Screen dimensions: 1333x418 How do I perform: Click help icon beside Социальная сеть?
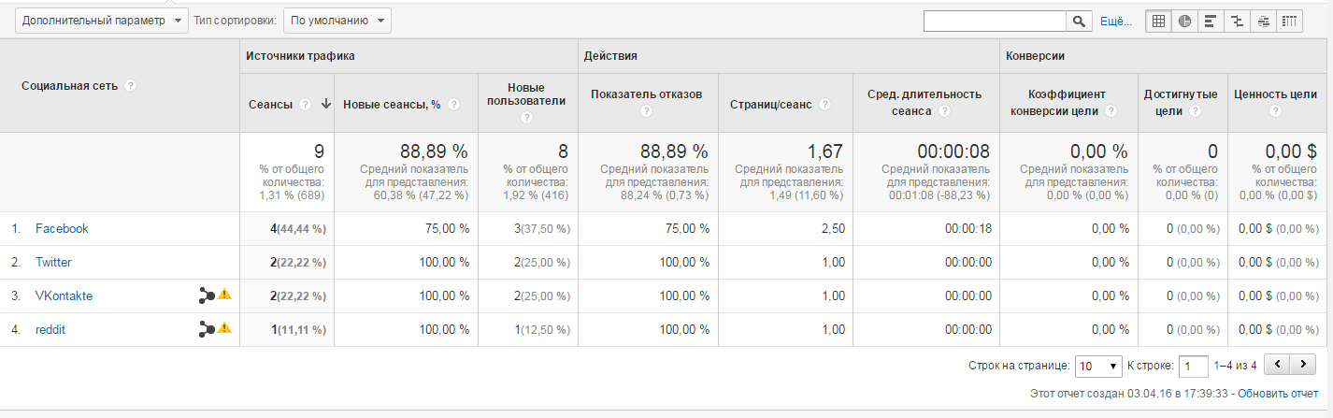131,86
